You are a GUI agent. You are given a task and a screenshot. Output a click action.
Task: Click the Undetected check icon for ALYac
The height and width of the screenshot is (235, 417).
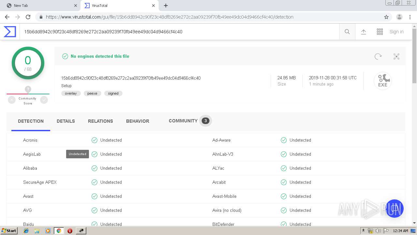pyautogui.click(x=284, y=168)
